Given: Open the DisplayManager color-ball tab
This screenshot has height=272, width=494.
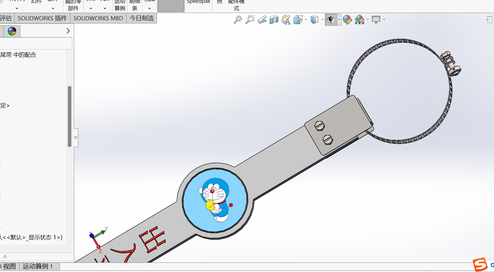Looking at the screenshot, I should pos(12,31).
